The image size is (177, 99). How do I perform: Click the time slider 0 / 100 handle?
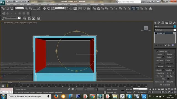pyautogui.click(x=10, y=83)
